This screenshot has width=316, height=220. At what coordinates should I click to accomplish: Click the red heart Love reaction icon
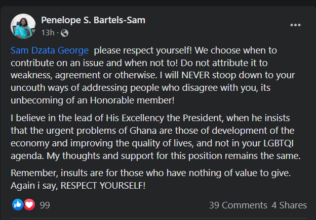(29, 205)
